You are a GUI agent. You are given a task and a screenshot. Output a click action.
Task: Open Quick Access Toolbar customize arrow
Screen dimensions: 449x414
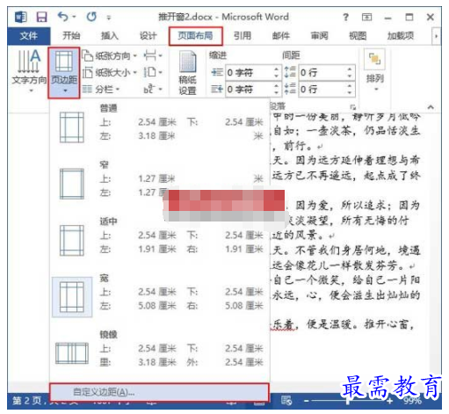(109, 18)
